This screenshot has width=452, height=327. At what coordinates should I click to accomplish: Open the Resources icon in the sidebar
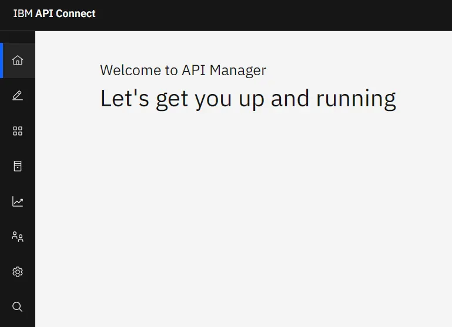(18, 166)
